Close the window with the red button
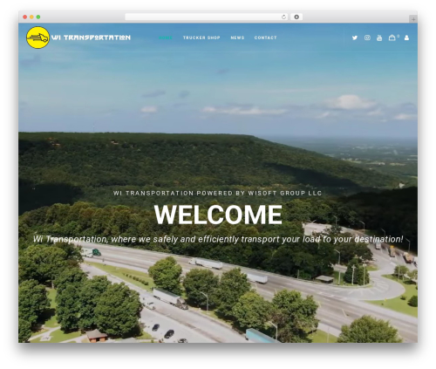The height and width of the screenshot is (369, 436). click(25, 17)
